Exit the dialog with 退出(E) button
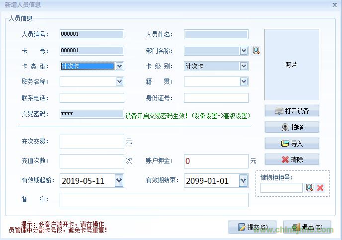This screenshot has width=342, height=240. click(307, 227)
